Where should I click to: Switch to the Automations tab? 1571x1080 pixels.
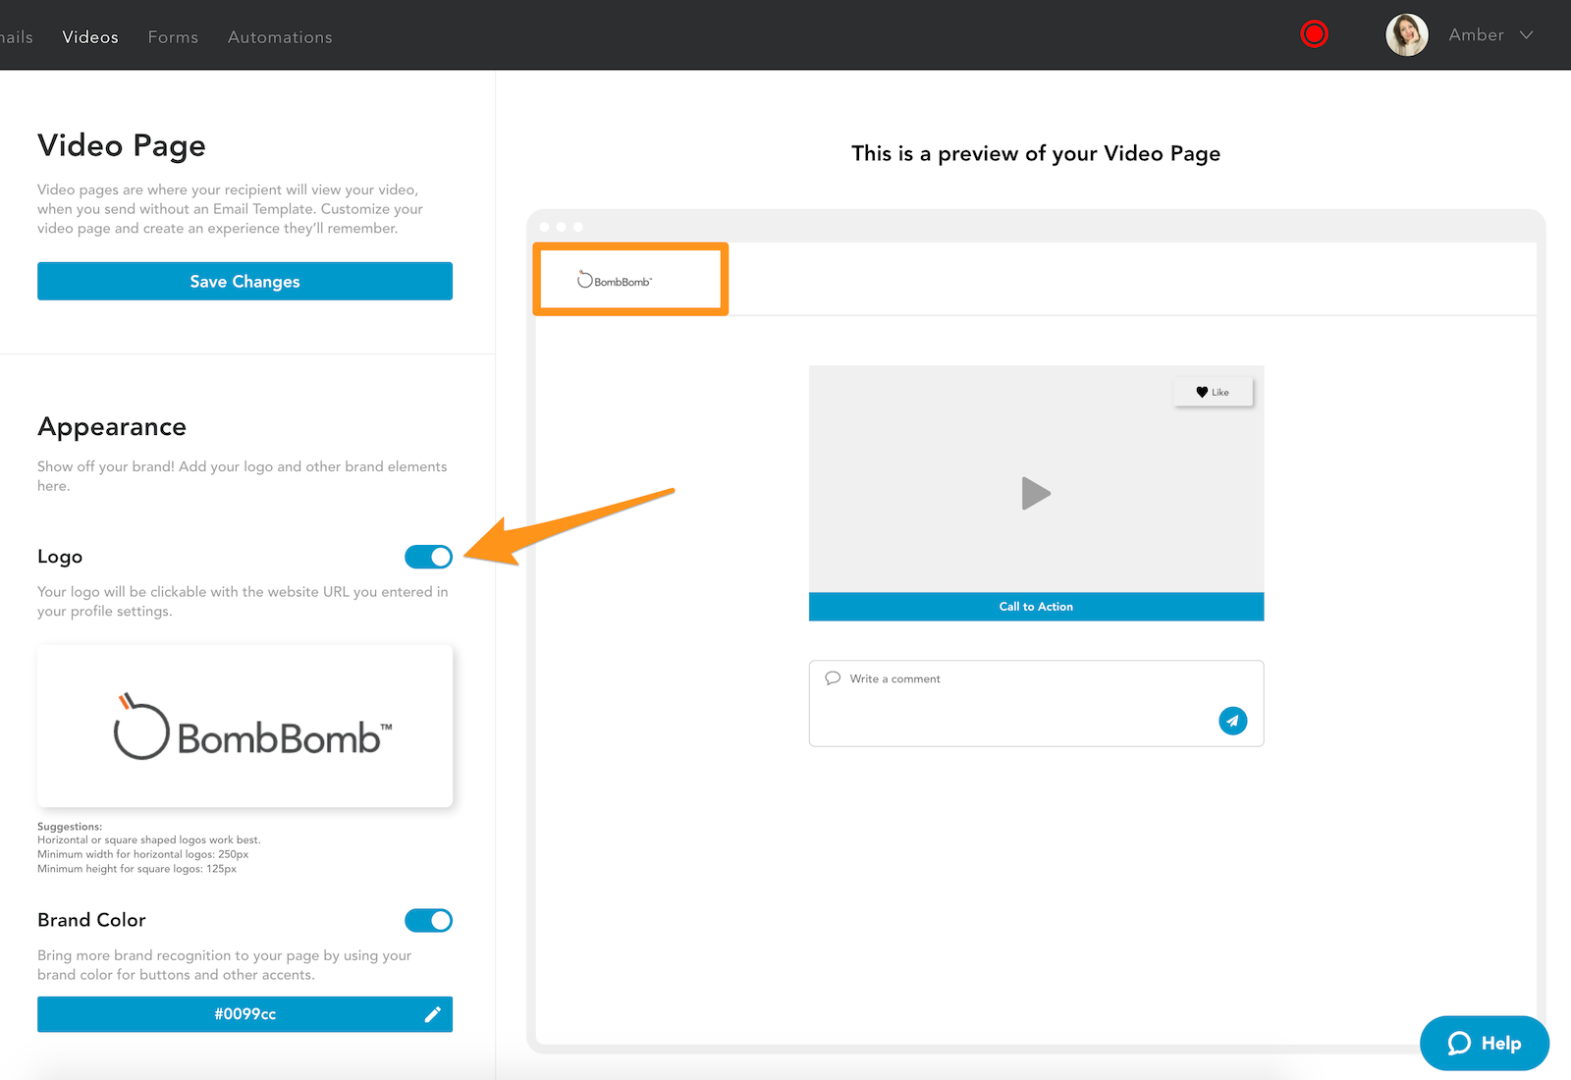point(280,36)
